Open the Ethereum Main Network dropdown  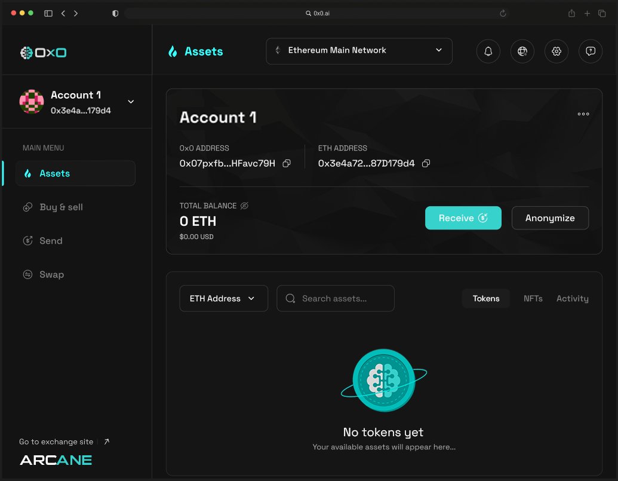pyautogui.click(x=358, y=51)
